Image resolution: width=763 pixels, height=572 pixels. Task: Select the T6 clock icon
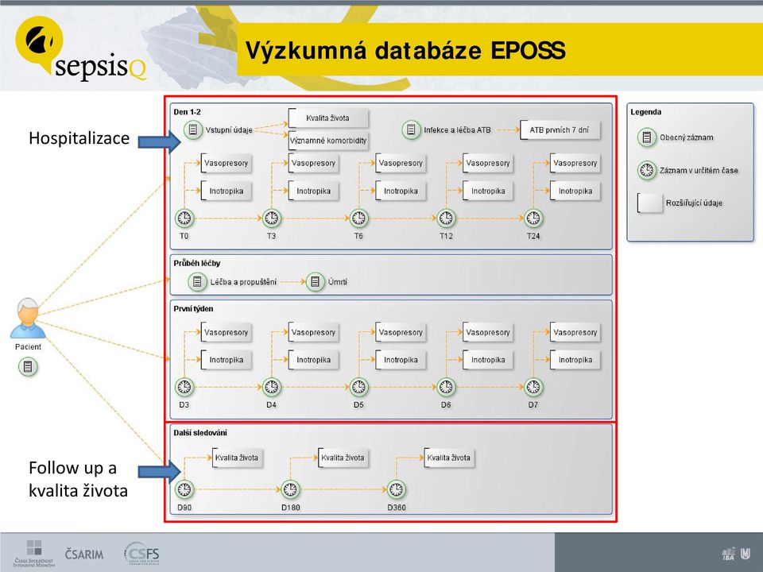[x=358, y=218]
